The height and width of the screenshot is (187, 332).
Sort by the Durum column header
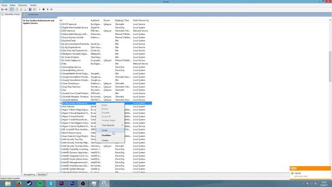[x=108, y=20]
